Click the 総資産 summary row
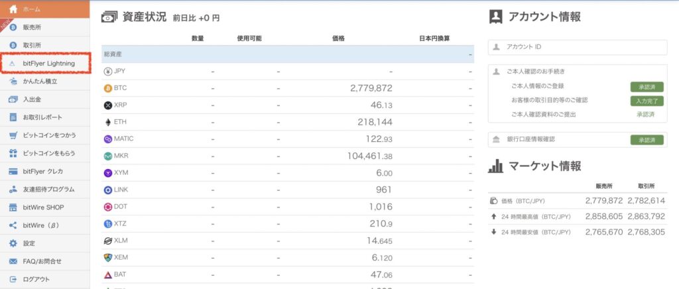Image resolution: width=679 pixels, height=289 pixels. click(288, 54)
